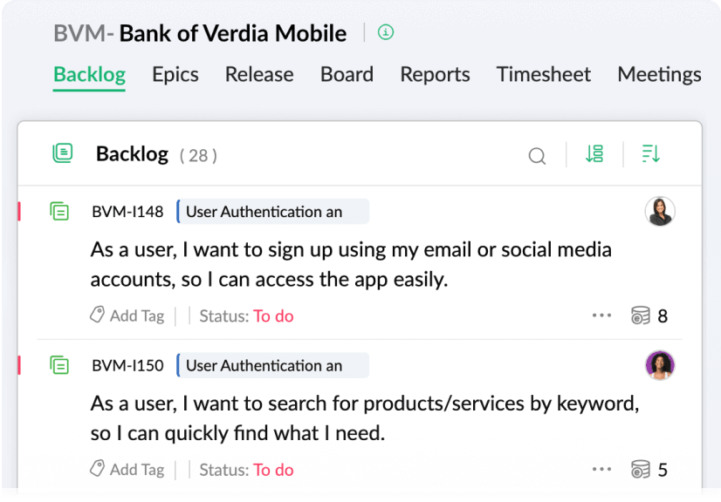
Task: Open the BVM-I150 item ID link
Action: click(x=127, y=365)
